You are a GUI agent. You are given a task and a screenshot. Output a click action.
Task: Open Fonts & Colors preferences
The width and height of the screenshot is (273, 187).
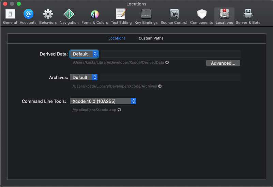94,17
